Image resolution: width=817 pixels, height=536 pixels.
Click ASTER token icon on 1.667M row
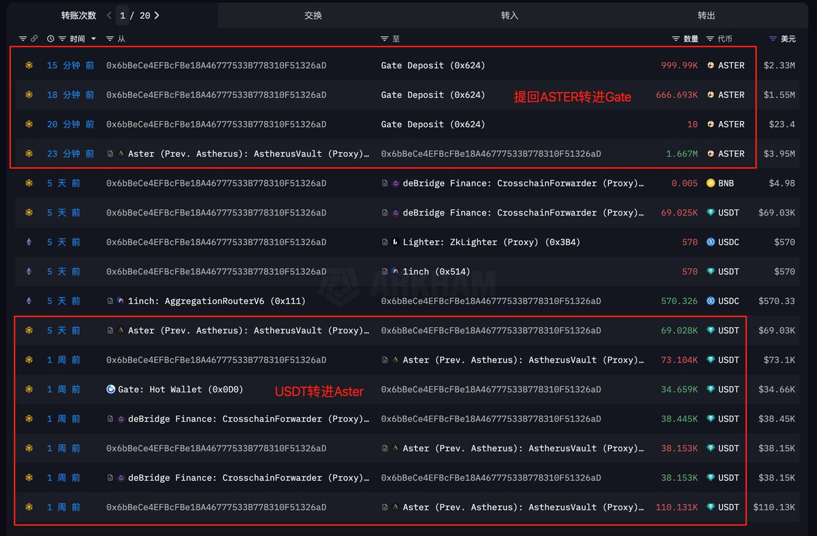(711, 154)
